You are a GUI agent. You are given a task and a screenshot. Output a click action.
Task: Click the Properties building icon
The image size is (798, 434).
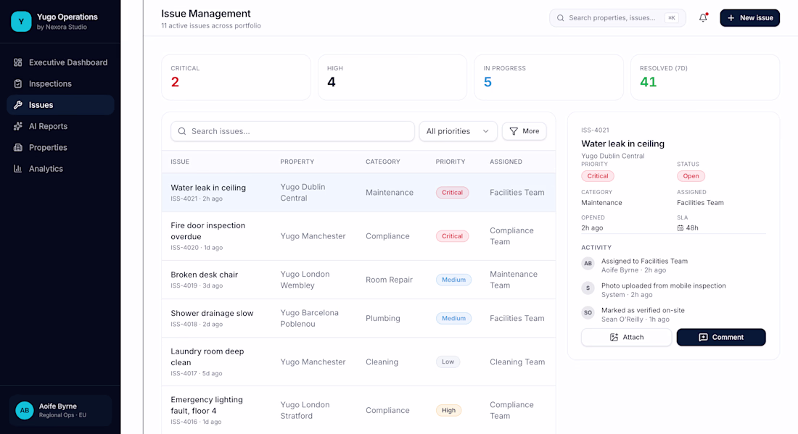(x=18, y=148)
